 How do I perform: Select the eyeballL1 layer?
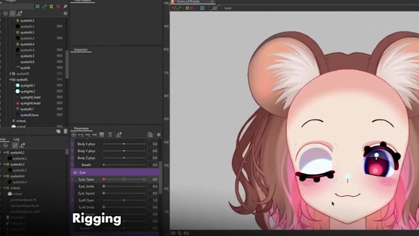coord(27,109)
